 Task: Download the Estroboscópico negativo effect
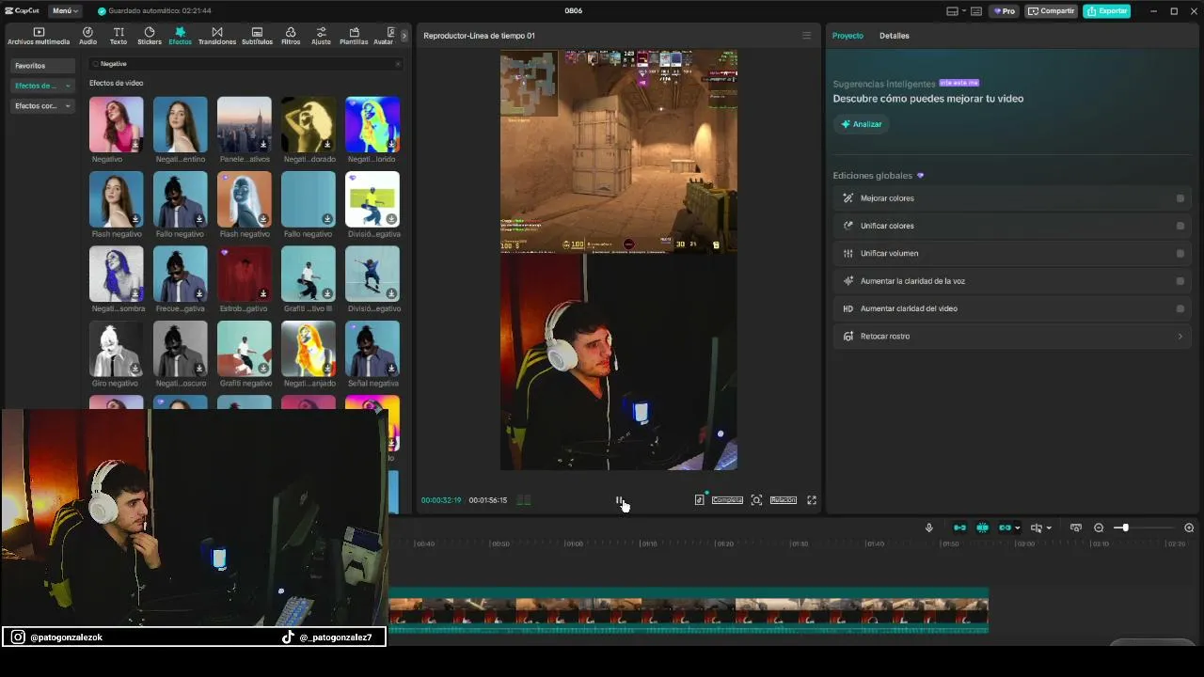click(263, 294)
